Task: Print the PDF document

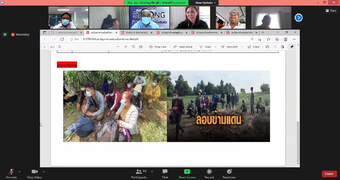Action: [267, 47]
